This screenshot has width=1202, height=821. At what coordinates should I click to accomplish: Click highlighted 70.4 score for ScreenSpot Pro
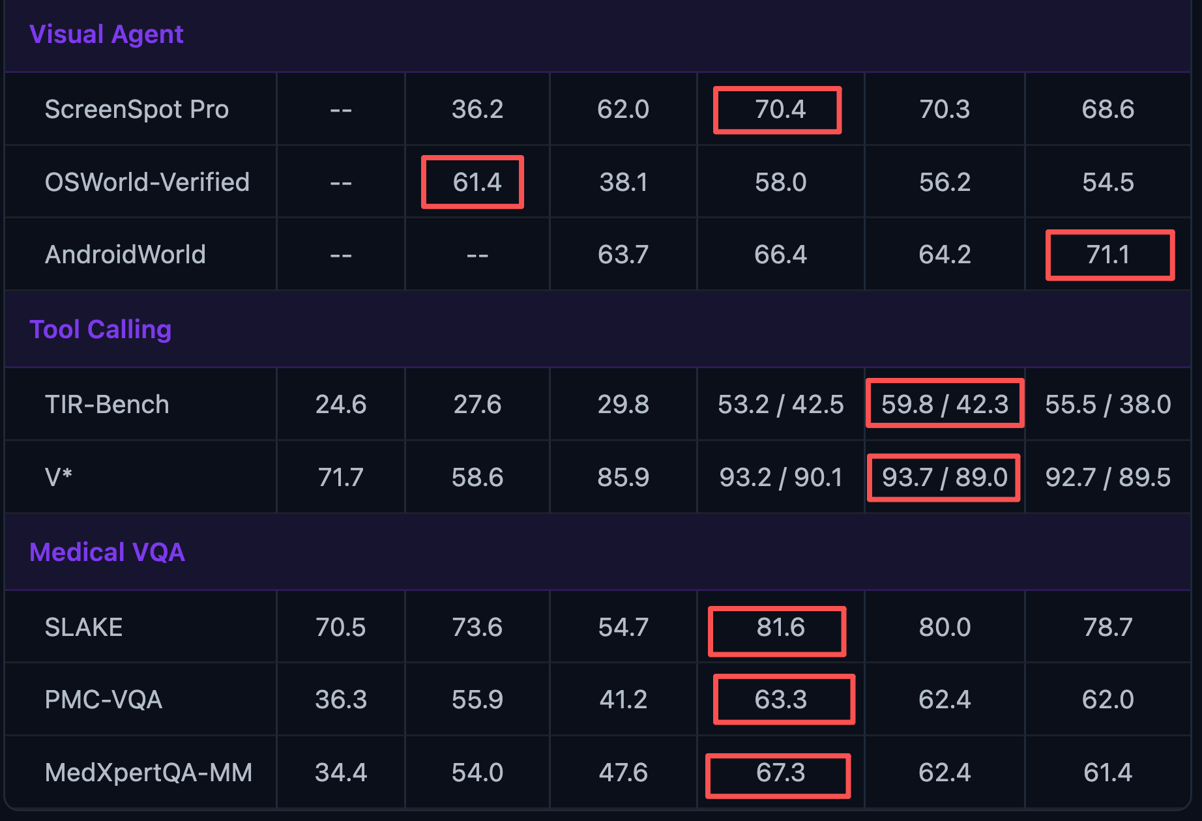pyautogui.click(x=780, y=109)
